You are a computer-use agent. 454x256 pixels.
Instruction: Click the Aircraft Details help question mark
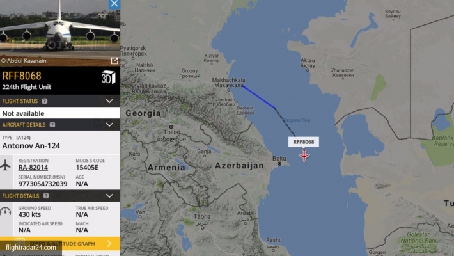(52, 125)
